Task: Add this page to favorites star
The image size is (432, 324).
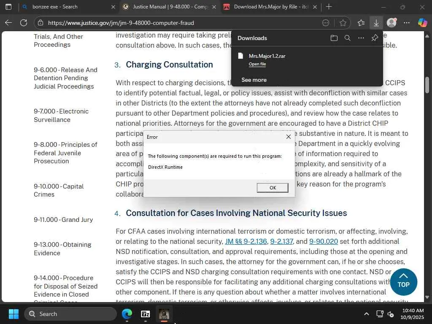Action: click(343, 23)
